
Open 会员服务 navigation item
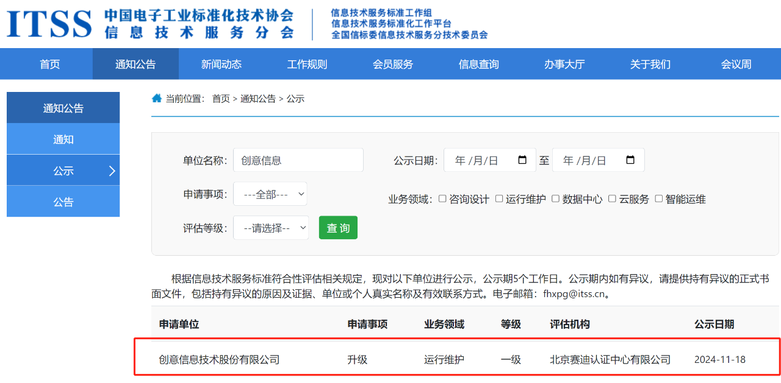point(393,64)
